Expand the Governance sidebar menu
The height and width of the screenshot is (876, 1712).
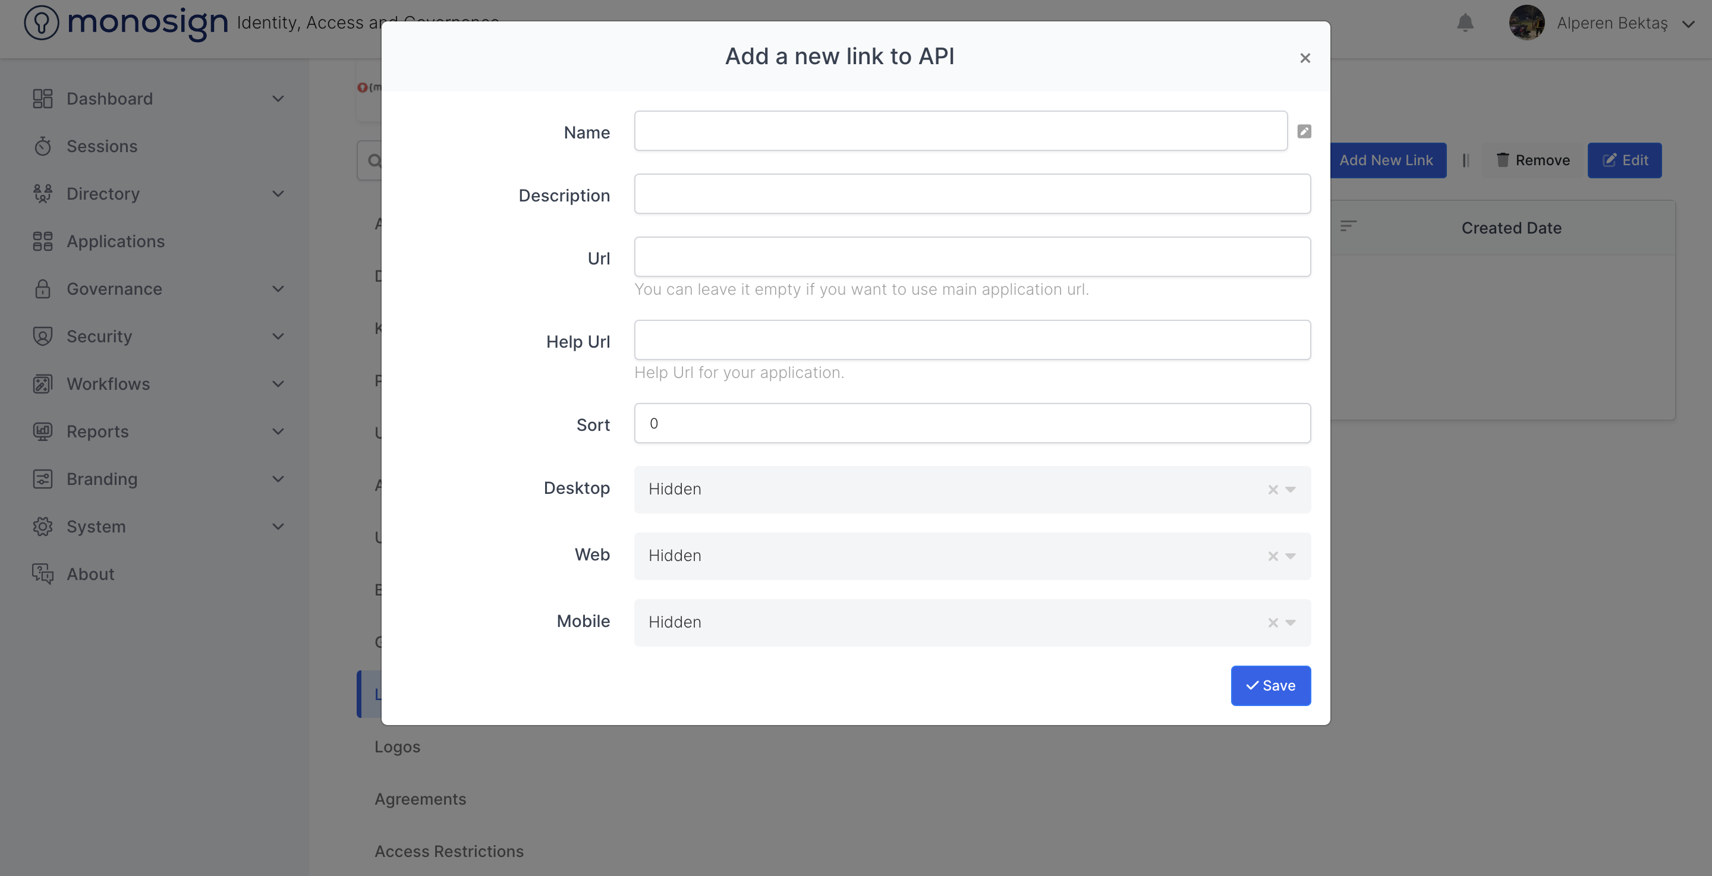point(278,288)
